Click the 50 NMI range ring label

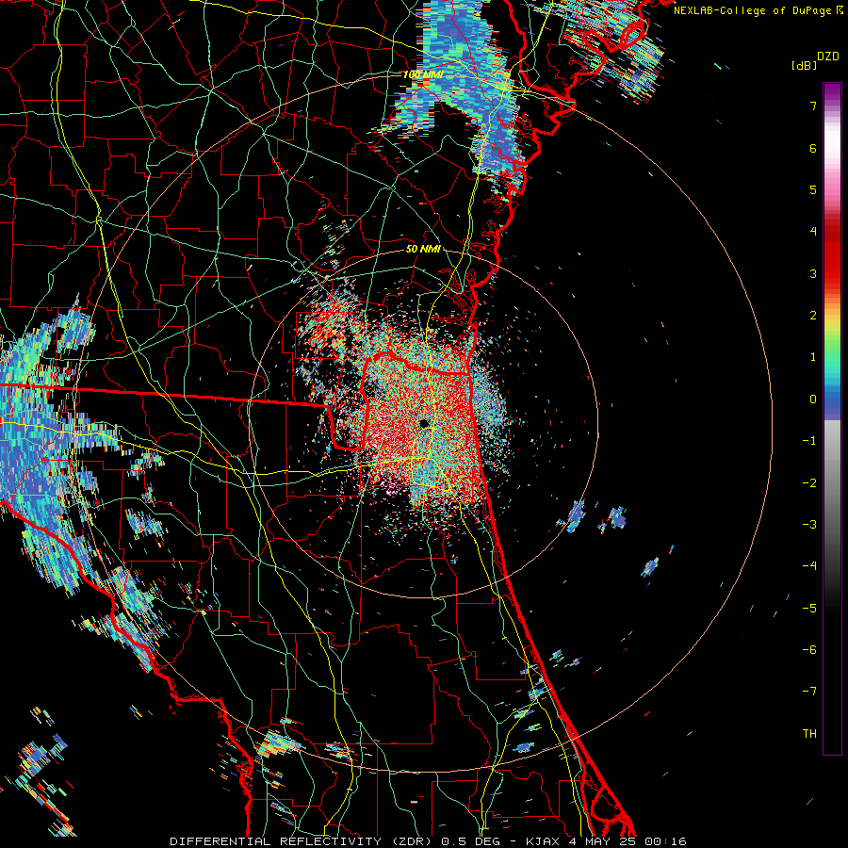point(423,250)
